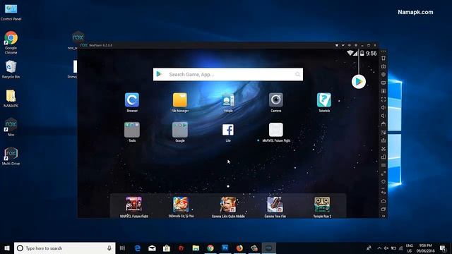Click the magnifier icon in search bar
Image resolution: width=452 pixels, height=254 pixels.
pyautogui.click(x=297, y=74)
